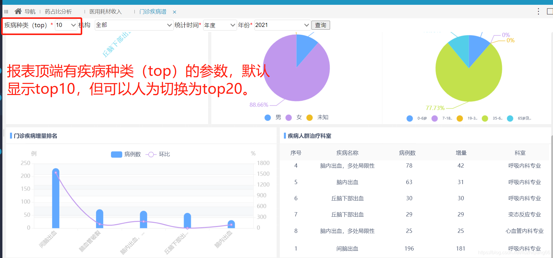Open the vertical three-dot options menu
Screen dimensions: 553x258
[x=538, y=11]
